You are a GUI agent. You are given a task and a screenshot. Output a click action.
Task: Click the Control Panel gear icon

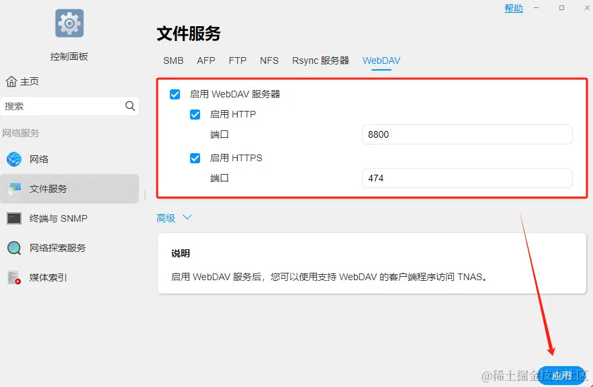69,23
